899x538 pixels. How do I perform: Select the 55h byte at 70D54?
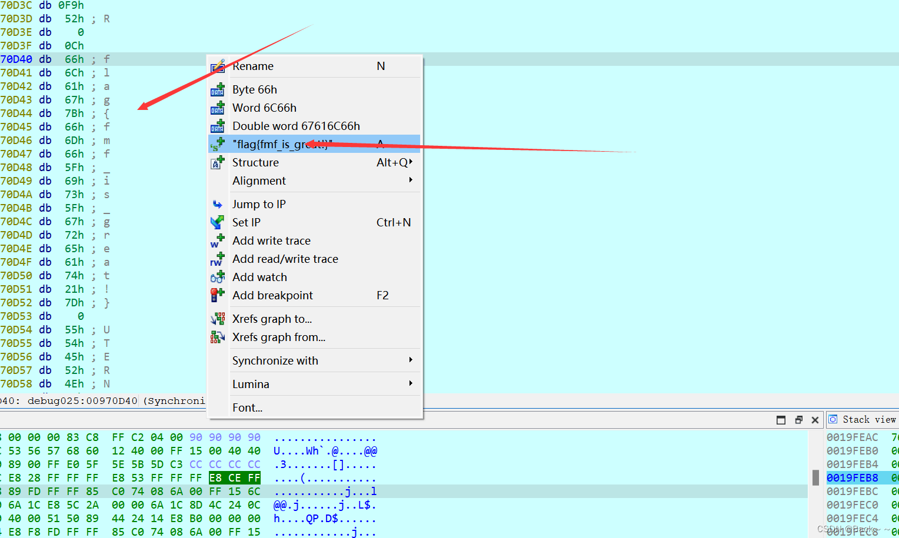pyautogui.click(x=74, y=330)
